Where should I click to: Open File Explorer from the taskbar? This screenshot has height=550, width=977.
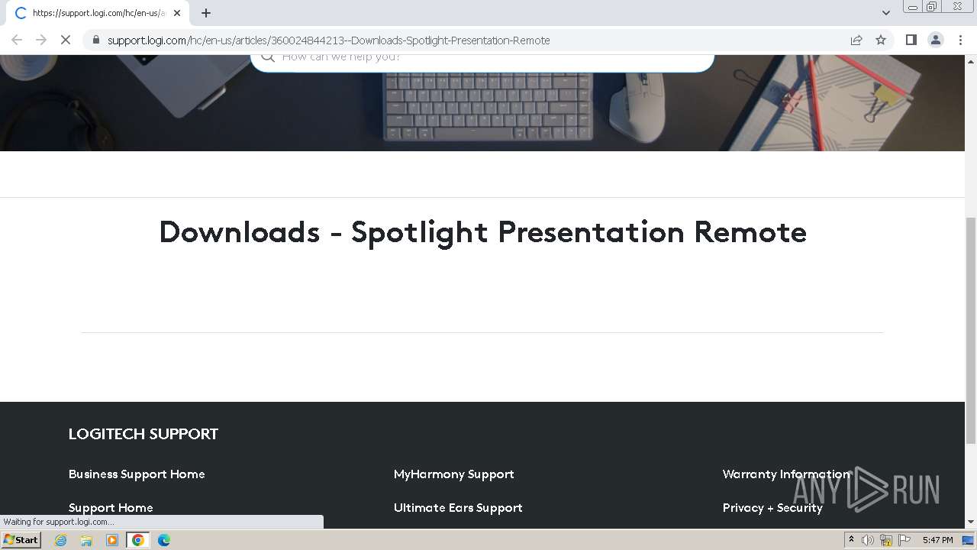click(x=86, y=540)
